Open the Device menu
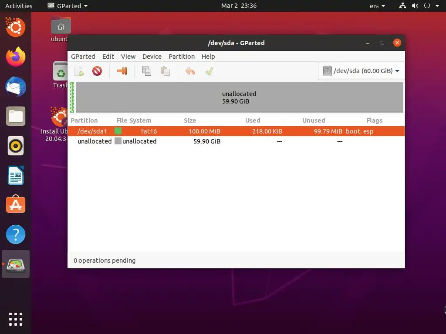The image size is (446, 334). point(152,57)
